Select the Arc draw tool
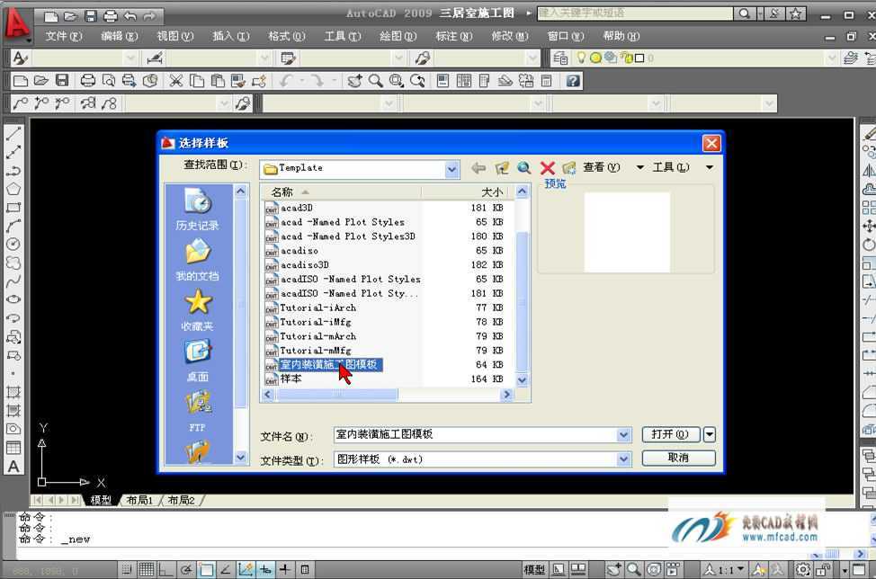 coord(13,226)
